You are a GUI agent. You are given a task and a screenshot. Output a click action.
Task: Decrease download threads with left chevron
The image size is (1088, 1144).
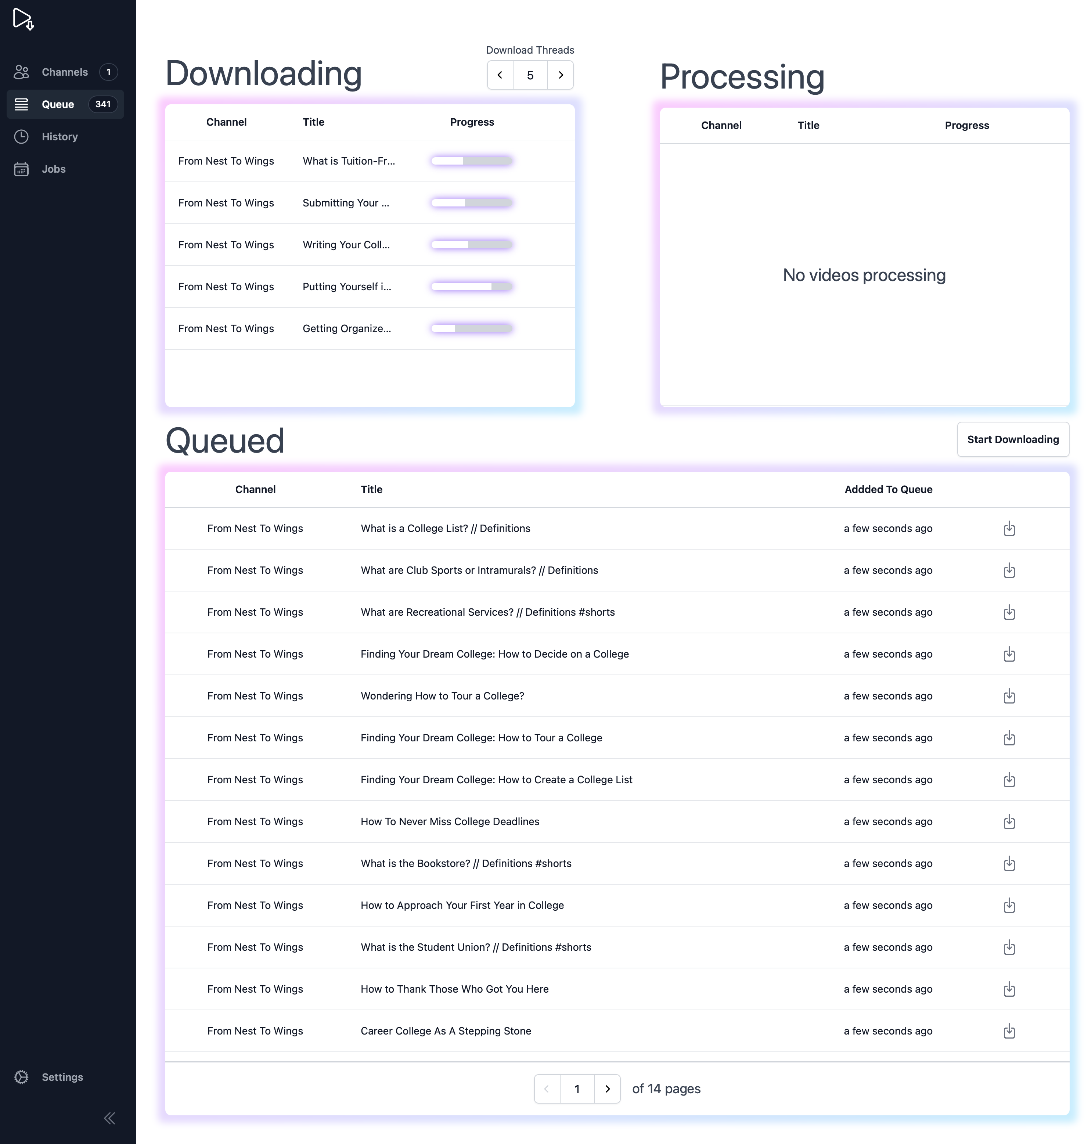500,75
